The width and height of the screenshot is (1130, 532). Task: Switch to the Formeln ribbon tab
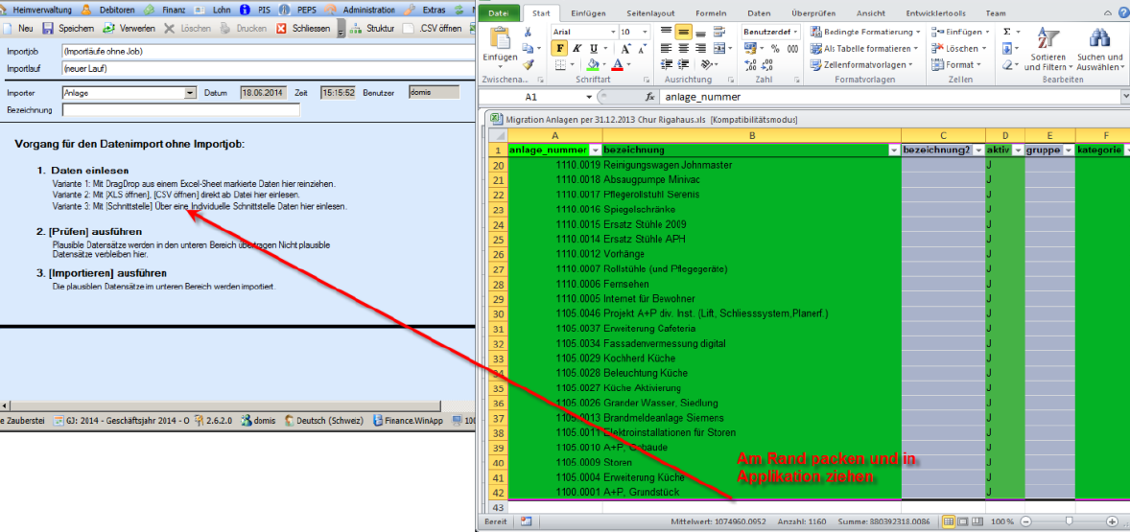711,13
